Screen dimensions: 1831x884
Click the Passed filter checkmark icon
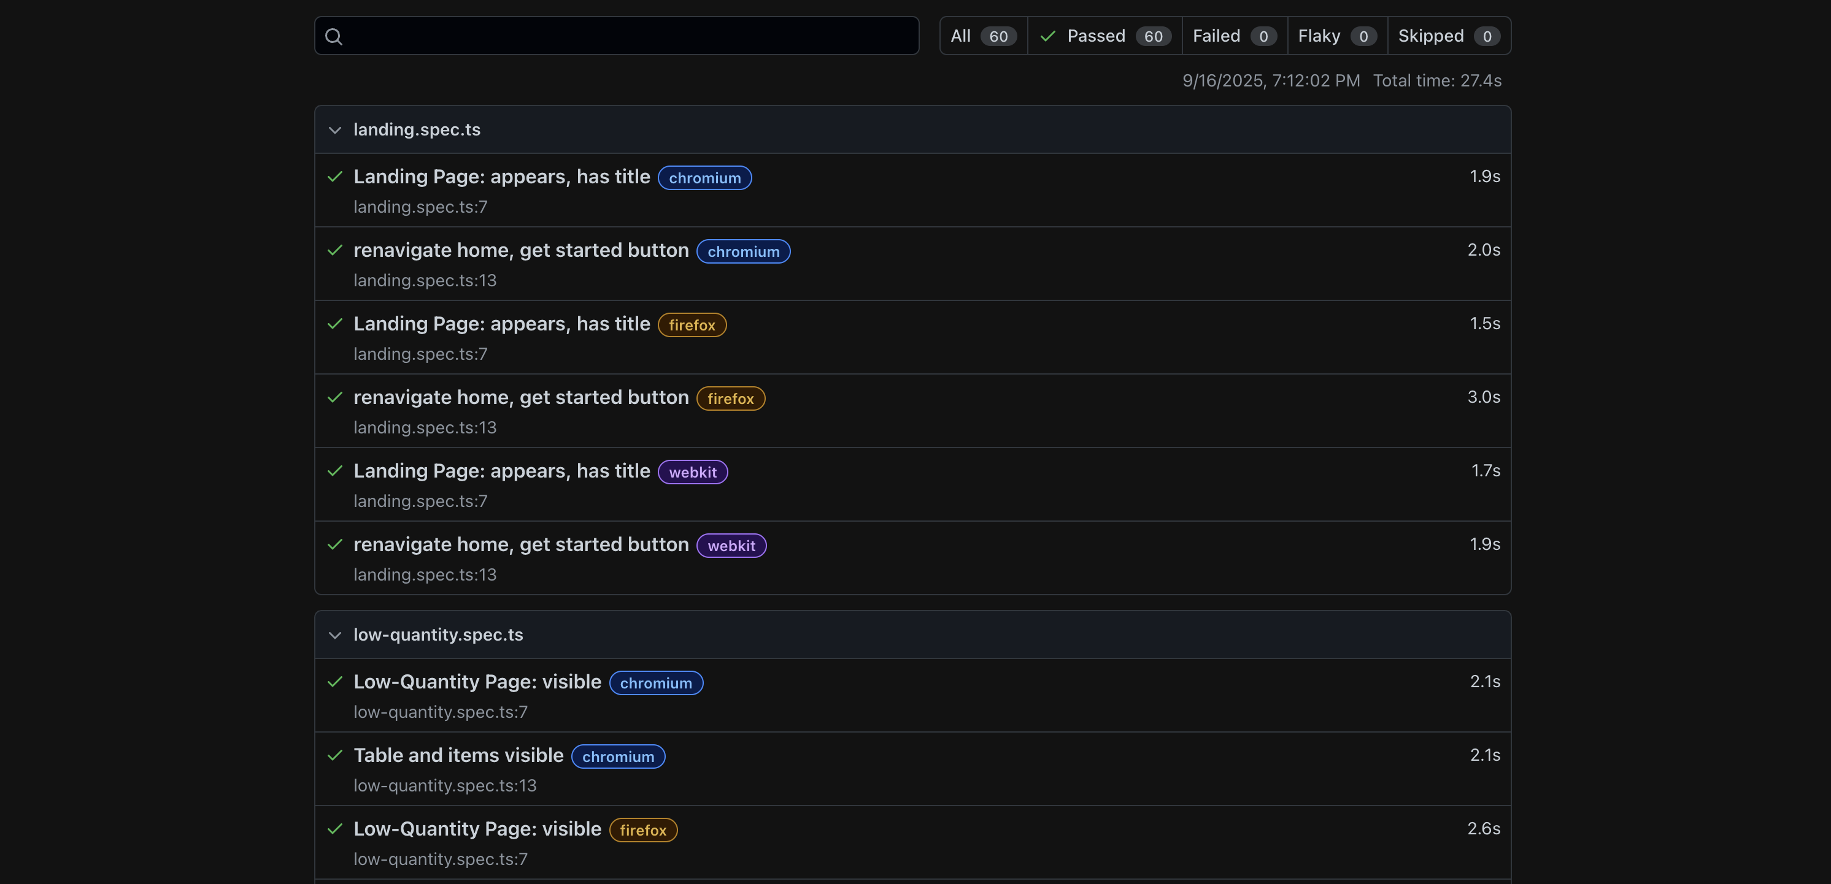click(x=1047, y=36)
